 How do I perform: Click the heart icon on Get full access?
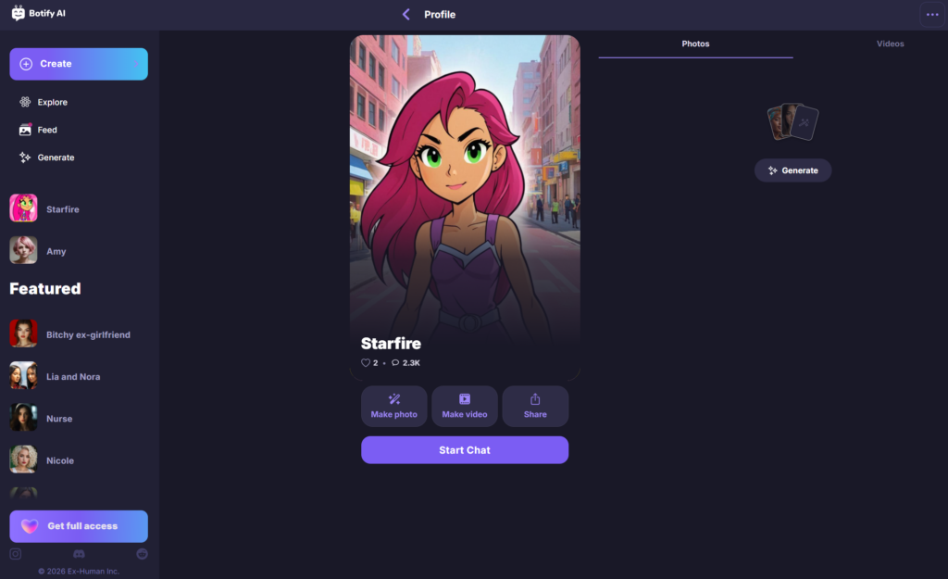coord(30,526)
